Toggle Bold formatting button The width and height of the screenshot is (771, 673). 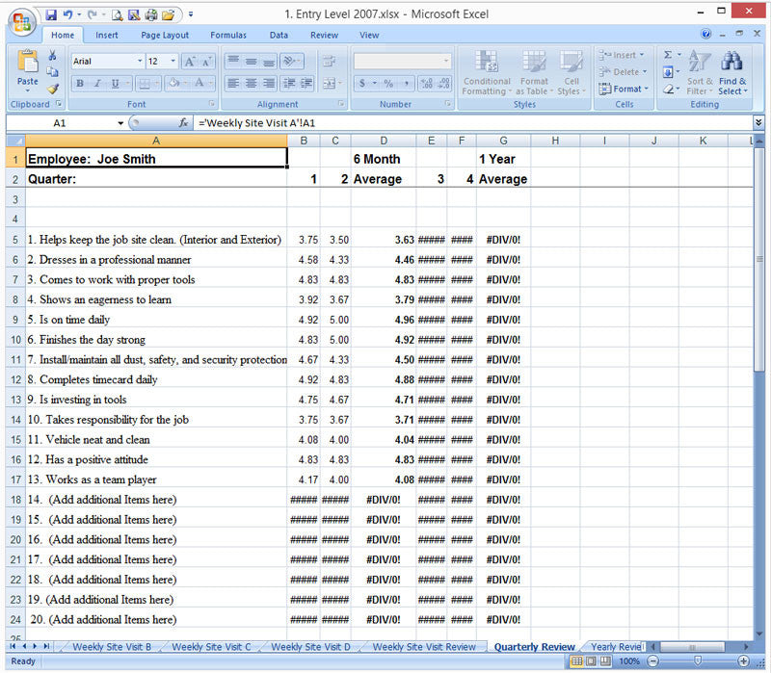80,83
